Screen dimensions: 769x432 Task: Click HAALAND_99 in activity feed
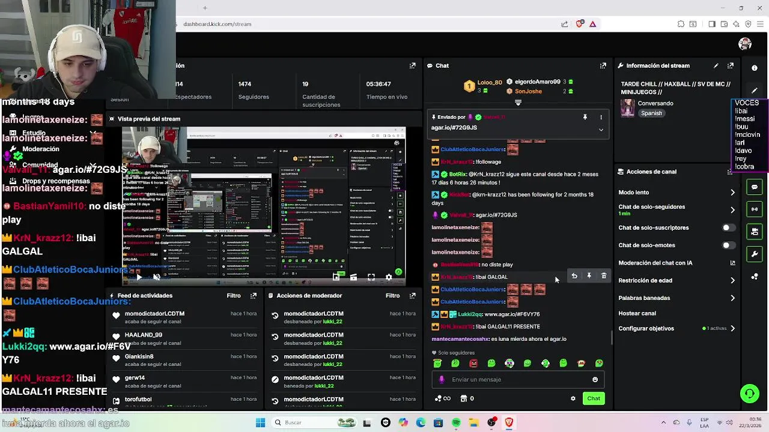[144, 335]
